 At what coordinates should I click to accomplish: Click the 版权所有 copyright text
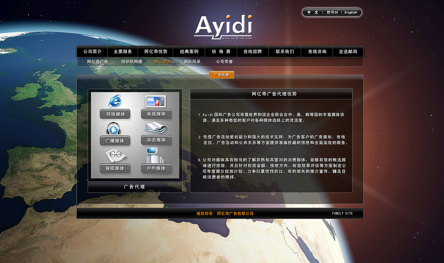pyautogui.click(x=225, y=213)
